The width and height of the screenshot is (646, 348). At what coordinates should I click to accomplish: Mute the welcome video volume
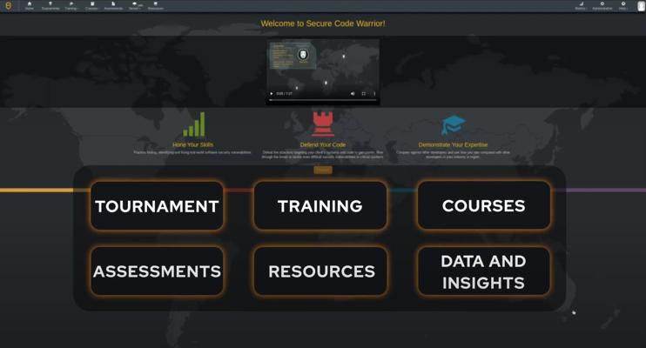pos(353,93)
